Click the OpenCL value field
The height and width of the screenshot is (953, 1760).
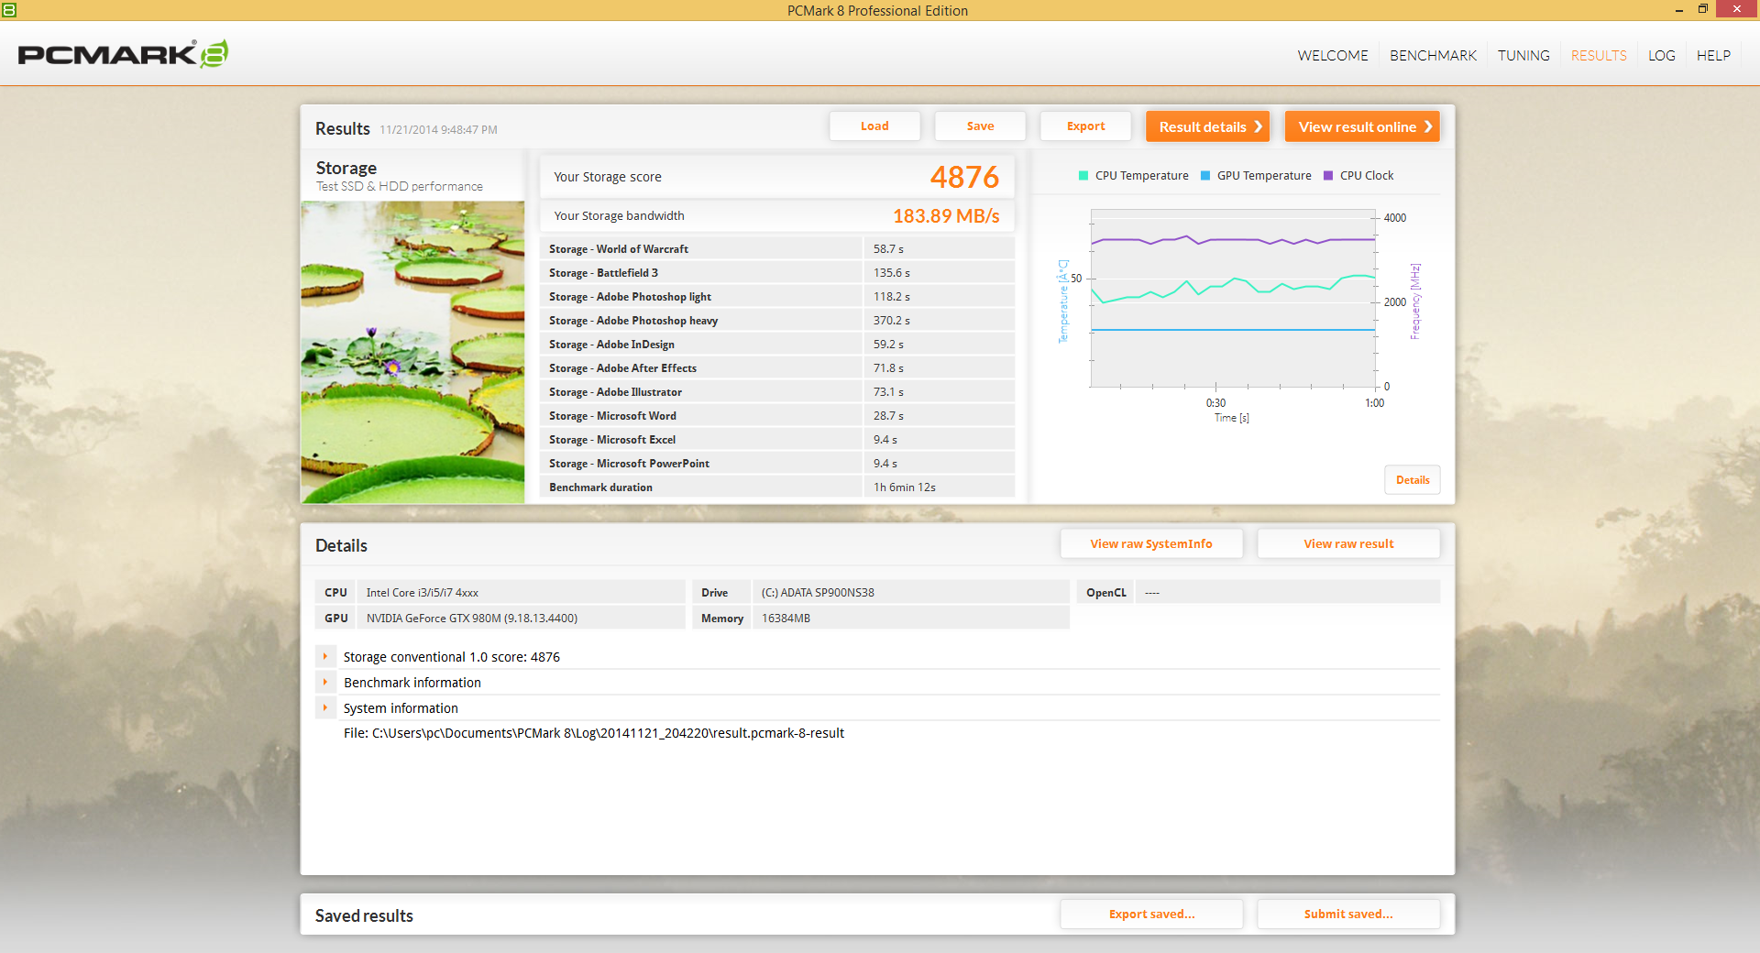(1287, 592)
